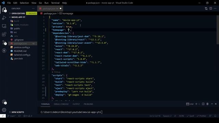Image resolution: width=219 pixels, height=123 pixels.
Task: Change the LF end of line sequence
Action: point(175,116)
